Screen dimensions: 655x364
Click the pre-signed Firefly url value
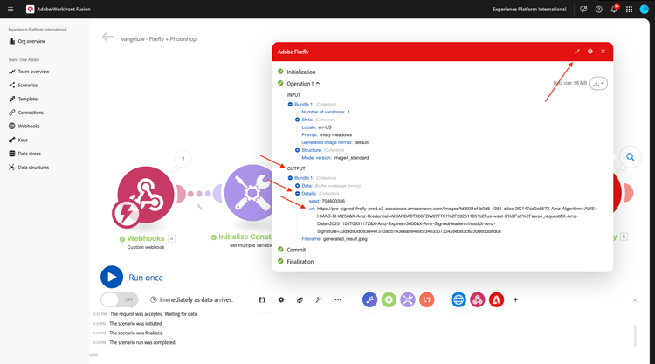tap(458, 220)
